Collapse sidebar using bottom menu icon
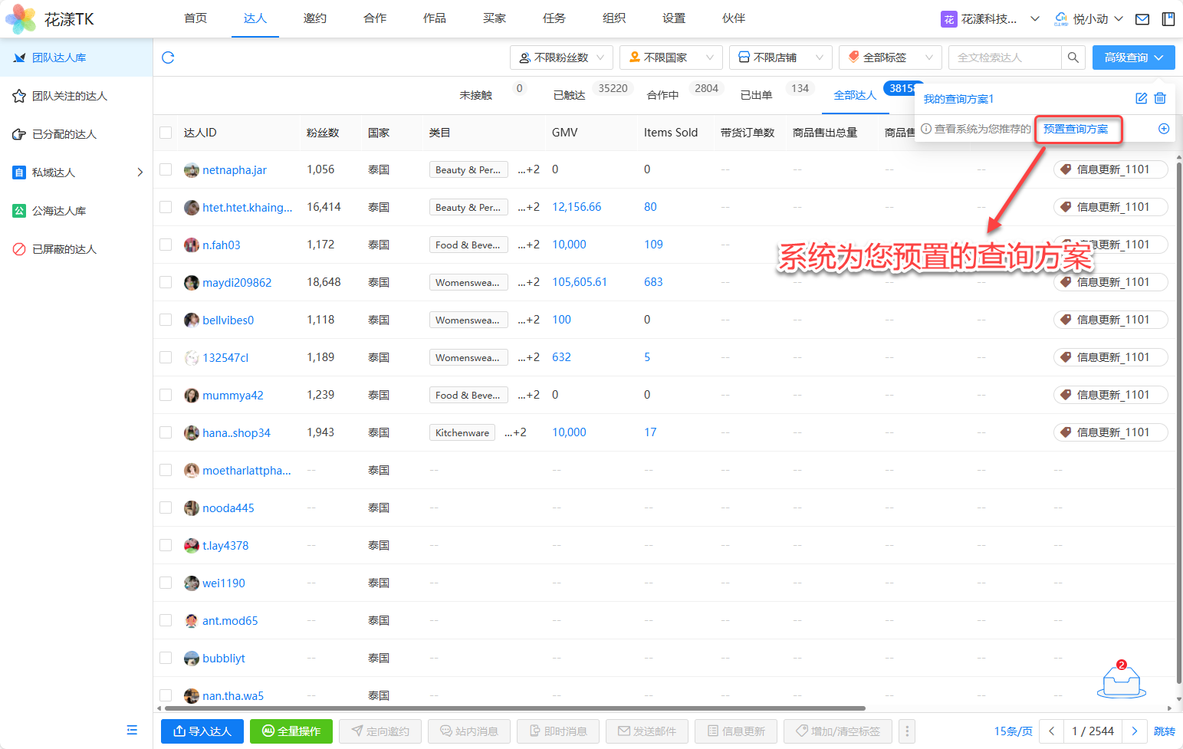 (132, 730)
